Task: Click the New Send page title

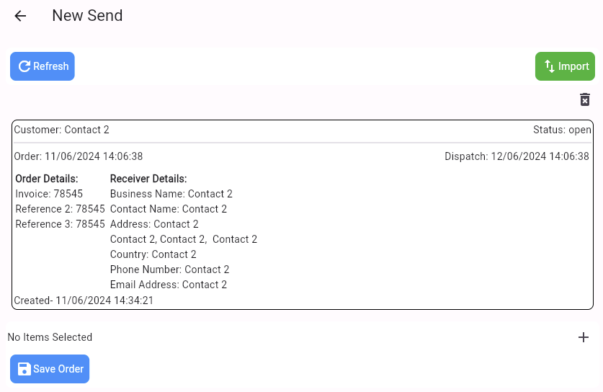Action: 87,16
